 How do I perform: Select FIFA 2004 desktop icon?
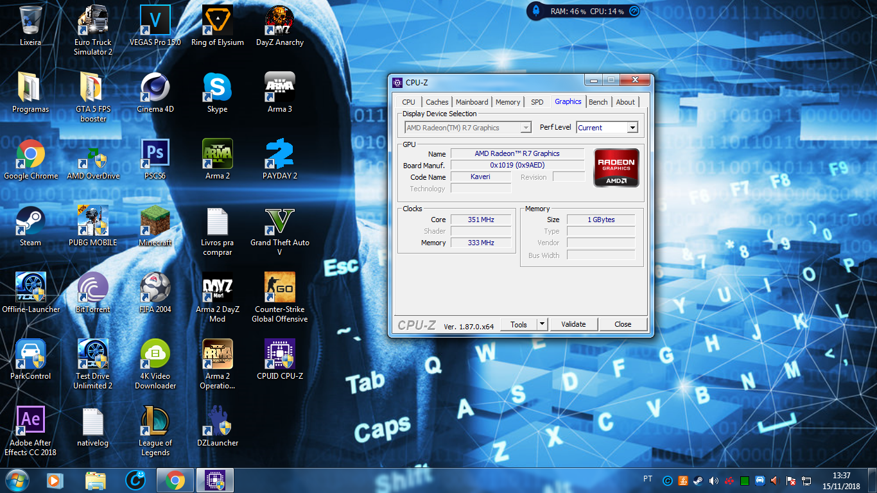coord(155,293)
